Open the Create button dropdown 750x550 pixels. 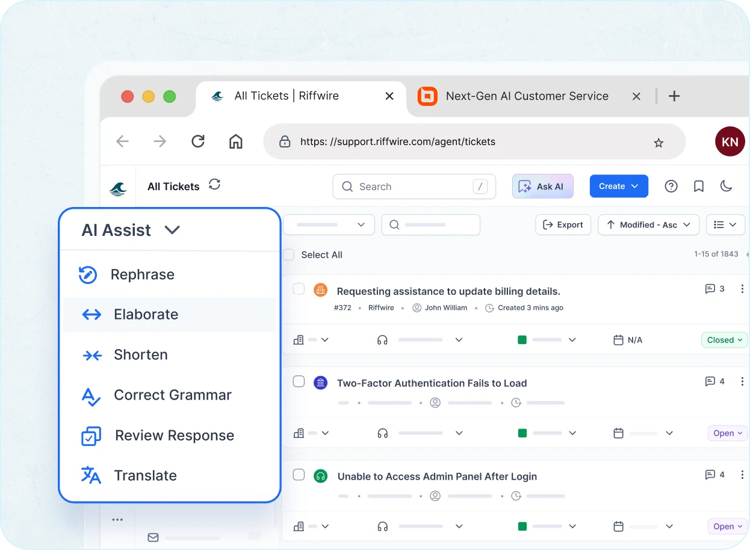click(x=619, y=187)
